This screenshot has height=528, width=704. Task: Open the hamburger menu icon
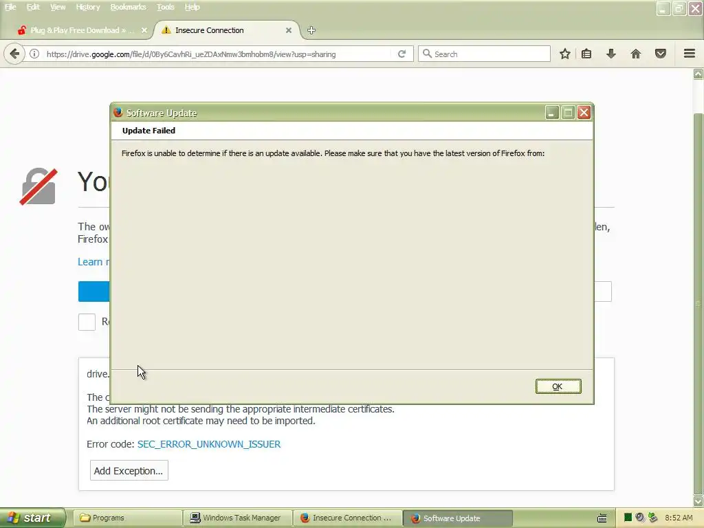point(690,54)
